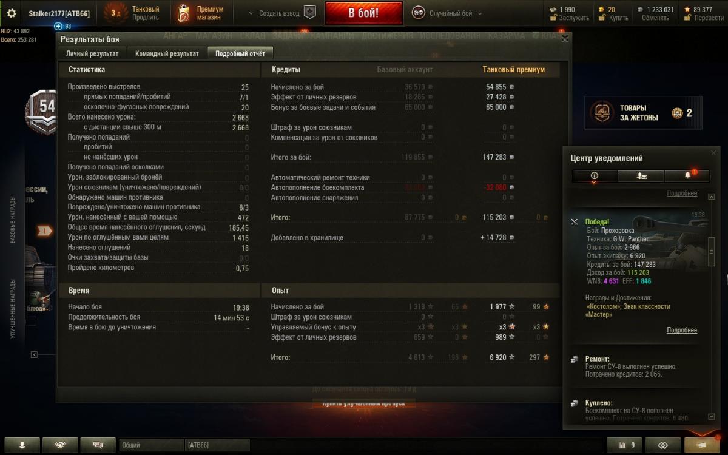Switch to Командный результат tab
728x455 pixels.
tap(167, 53)
